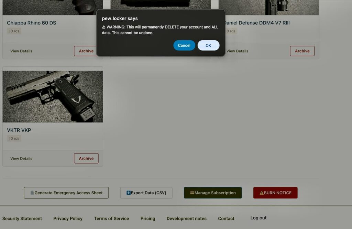The width and height of the screenshot is (352, 229).
Task: Open Terms of Service
Action: coord(111,218)
